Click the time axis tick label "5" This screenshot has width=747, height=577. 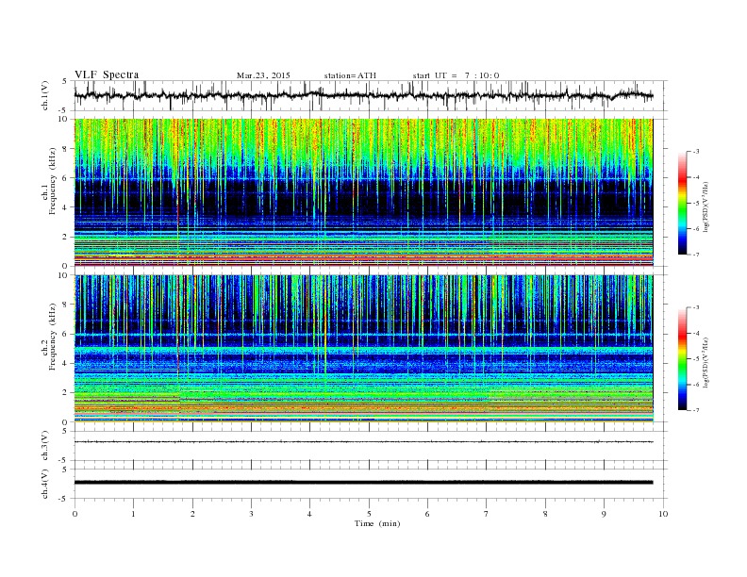[369, 514]
